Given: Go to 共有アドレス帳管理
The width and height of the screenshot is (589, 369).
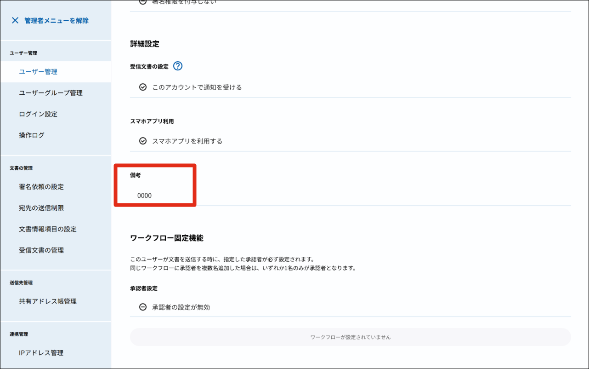Looking at the screenshot, I should pyautogui.click(x=48, y=301).
